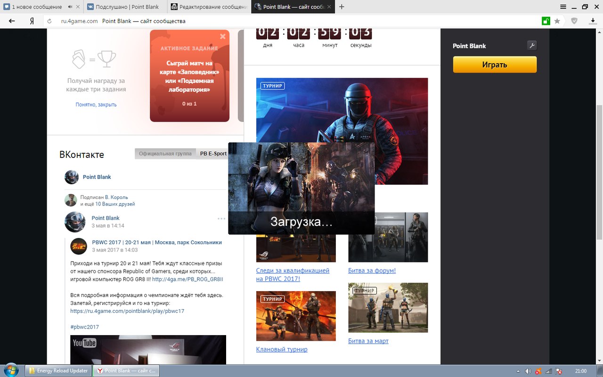This screenshot has height=377, width=603.
Task: Open 'Битва за март' link
Action: pyautogui.click(x=368, y=341)
